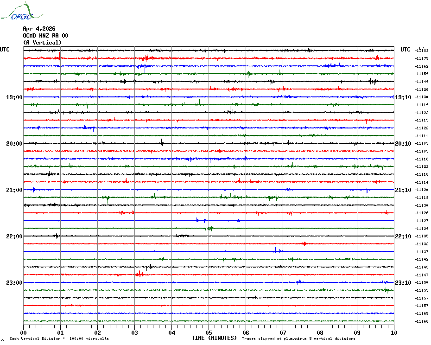Click the DC offset value -11120

(x=422, y=190)
